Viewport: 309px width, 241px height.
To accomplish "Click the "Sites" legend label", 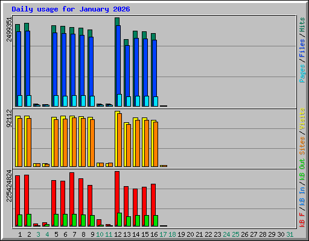I will click(x=302, y=146).
